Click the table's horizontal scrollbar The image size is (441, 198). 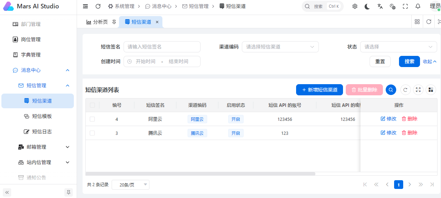pyautogui.click(x=200, y=174)
